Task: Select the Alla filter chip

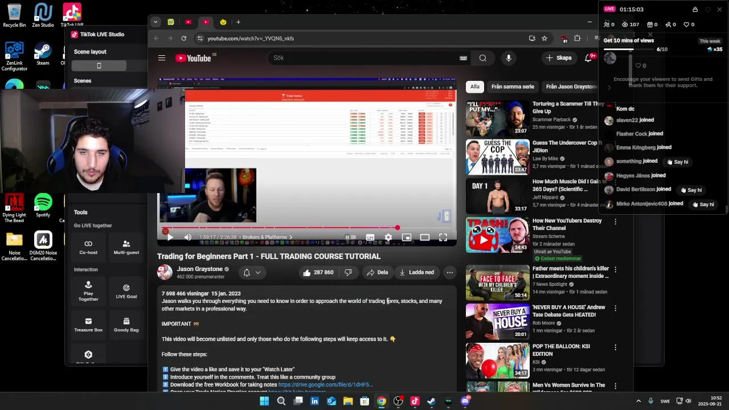Action: pos(475,87)
